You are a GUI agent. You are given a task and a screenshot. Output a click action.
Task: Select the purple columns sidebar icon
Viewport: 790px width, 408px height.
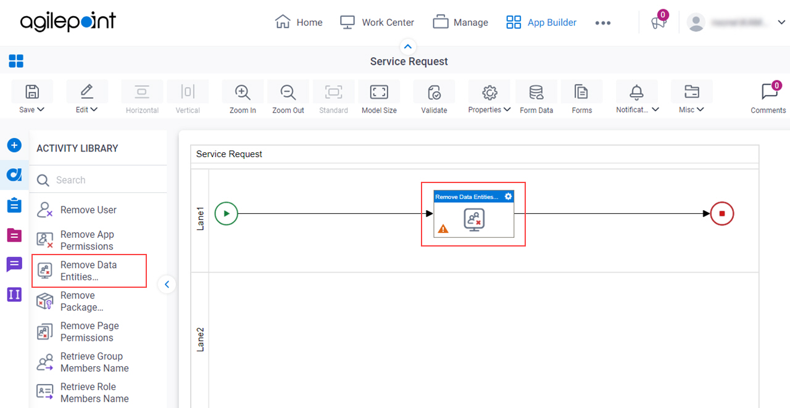point(14,295)
